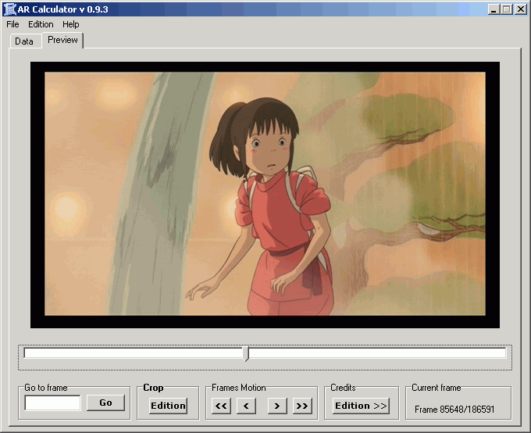Jump forward many frames with >> button
The height and width of the screenshot is (433, 531).
[x=302, y=406]
